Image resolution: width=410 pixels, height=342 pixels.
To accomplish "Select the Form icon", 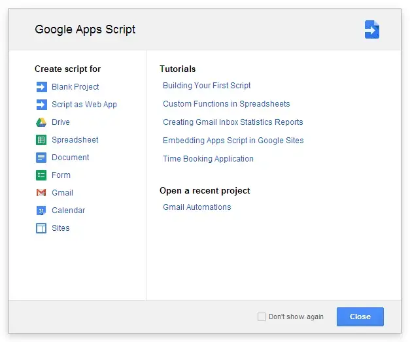I will point(41,175).
